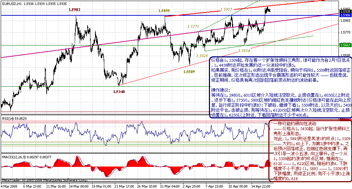Select the 1.5654 price annotation
The height and width of the screenshot is (189, 352).
click(244, 51)
